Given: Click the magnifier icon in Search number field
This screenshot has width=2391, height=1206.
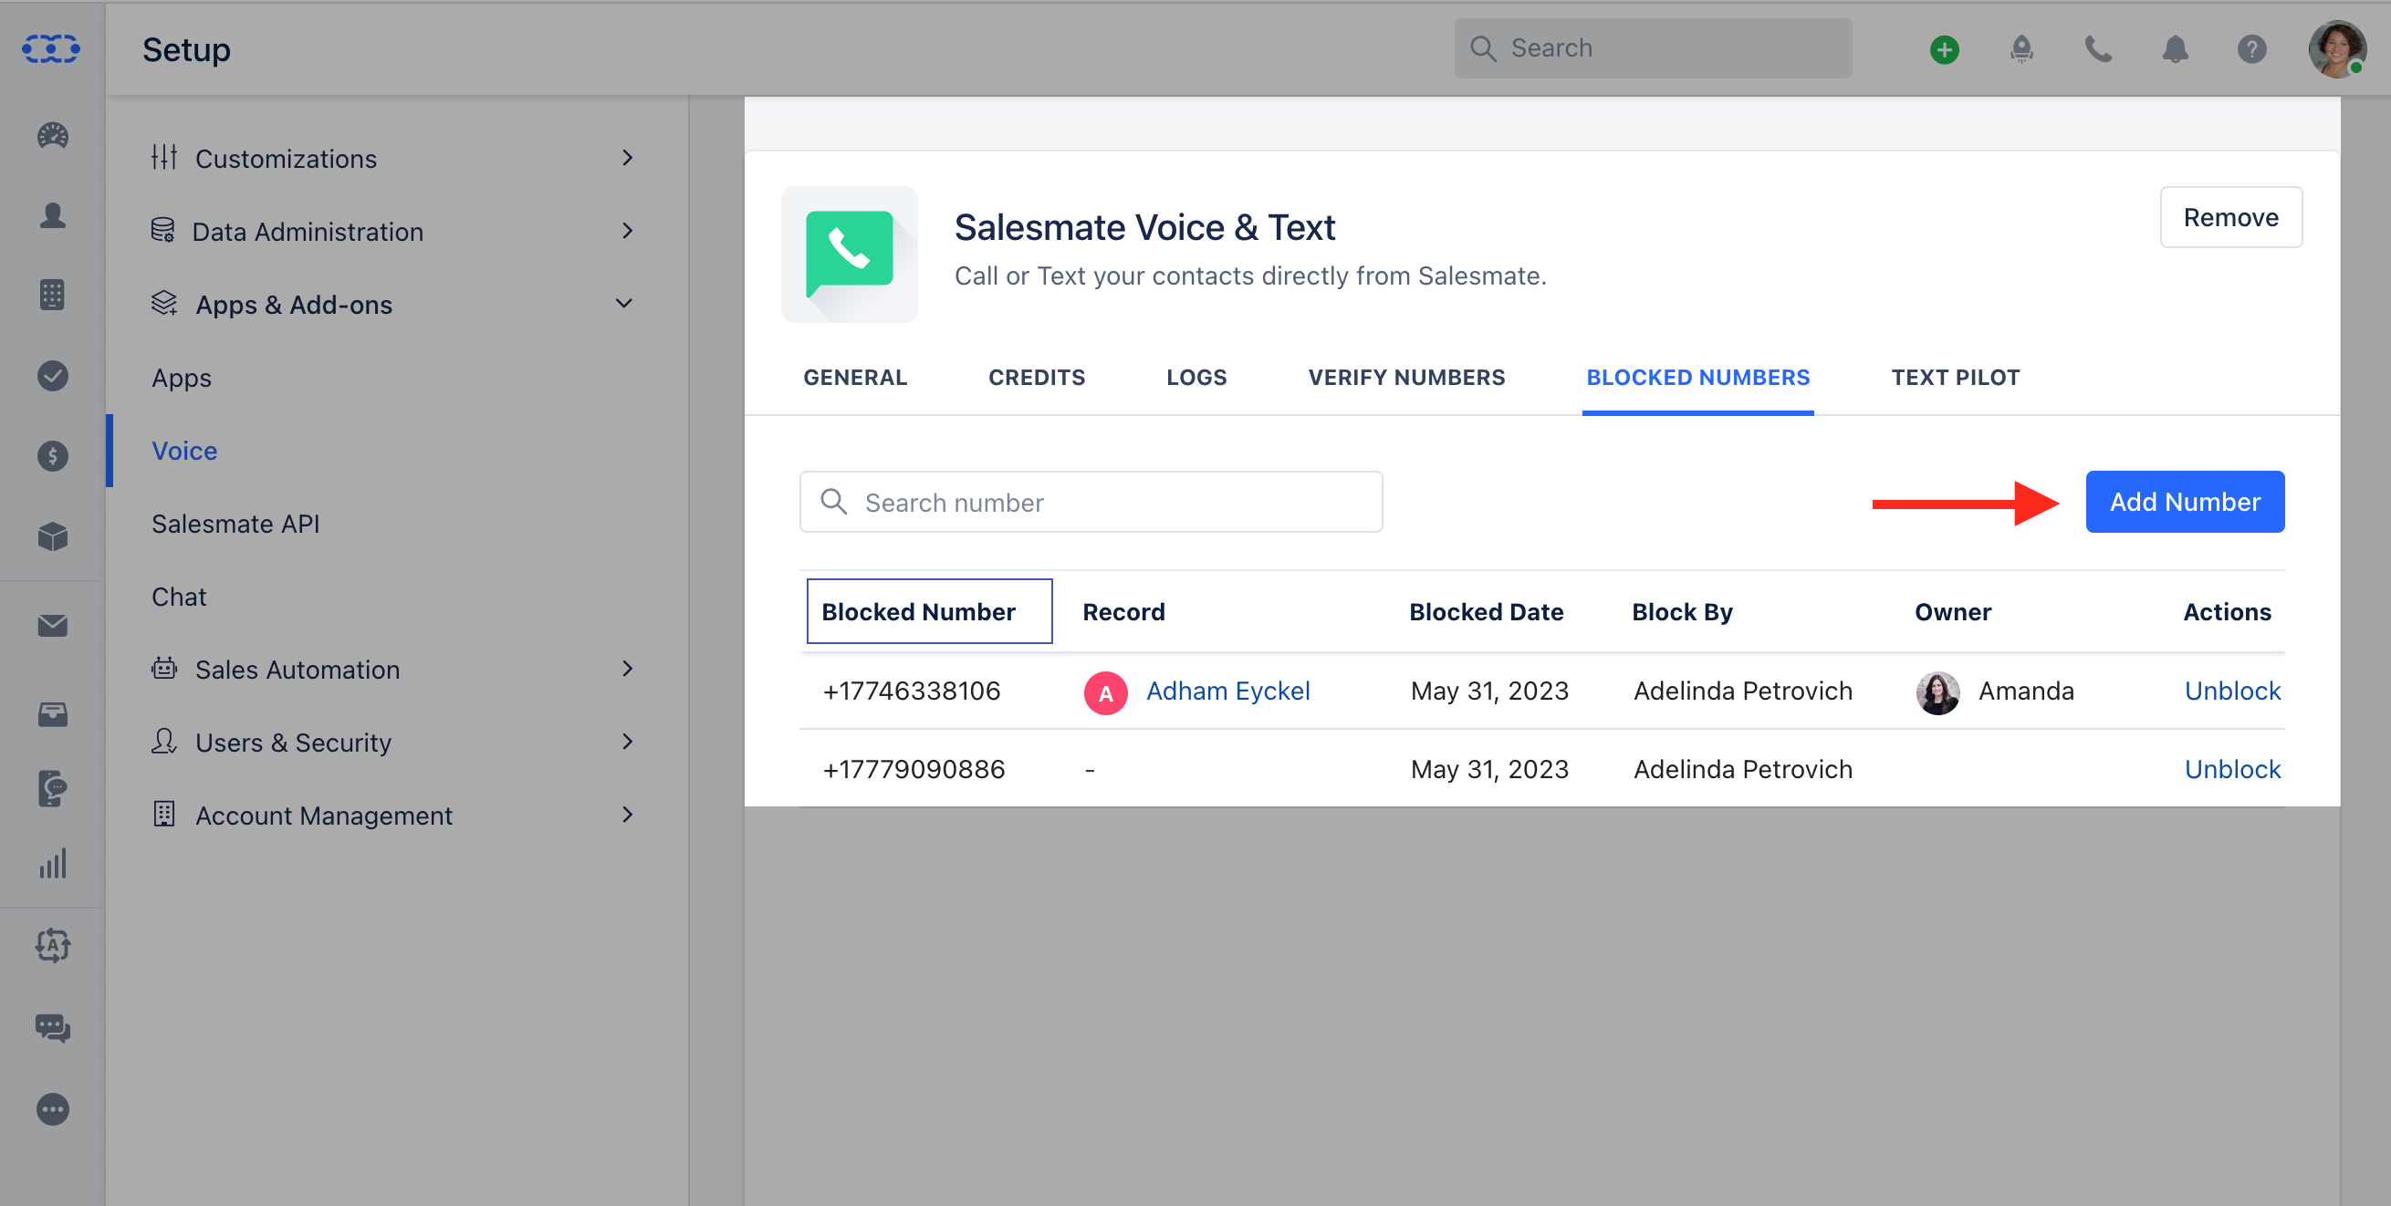Looking at the screenshot, I should 833,502.
